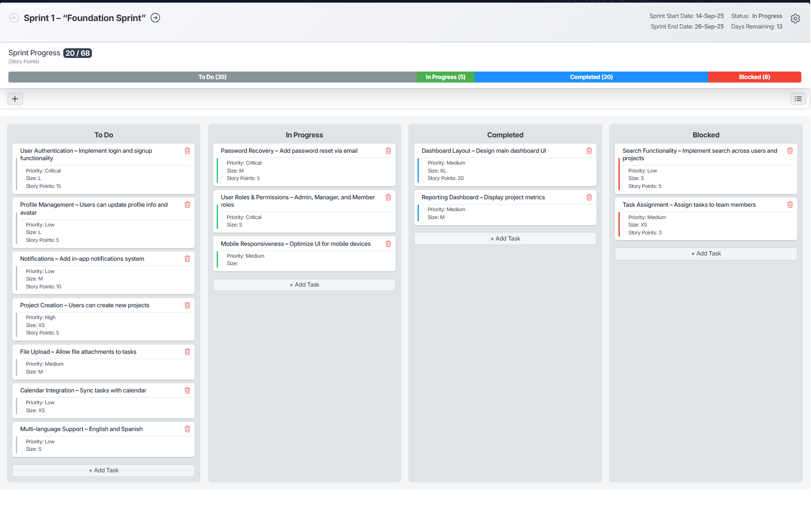Add a task to the Completed column
This screenshot has height=507, width=811.
tap(505, 238)
